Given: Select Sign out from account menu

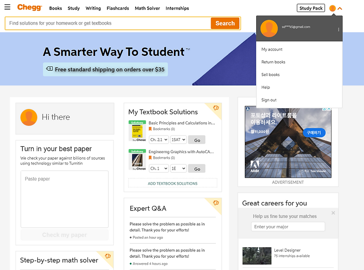Looking at the screenshot, I should (x=269, y=100).
